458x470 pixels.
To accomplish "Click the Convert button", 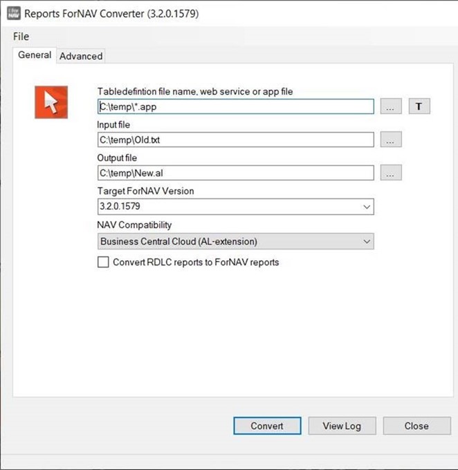I will pyautogui.click(x=267, y=426).
